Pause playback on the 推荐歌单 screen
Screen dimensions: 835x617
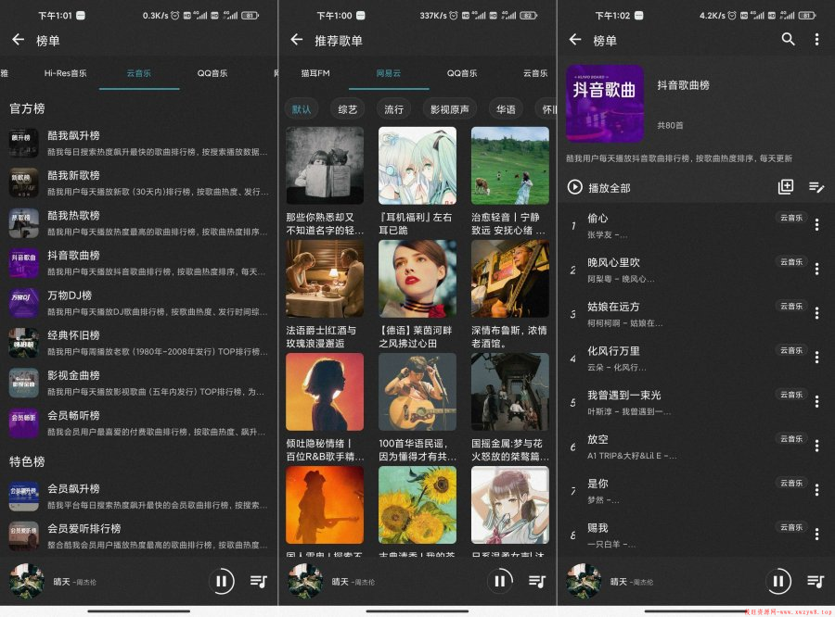point(500,581)
